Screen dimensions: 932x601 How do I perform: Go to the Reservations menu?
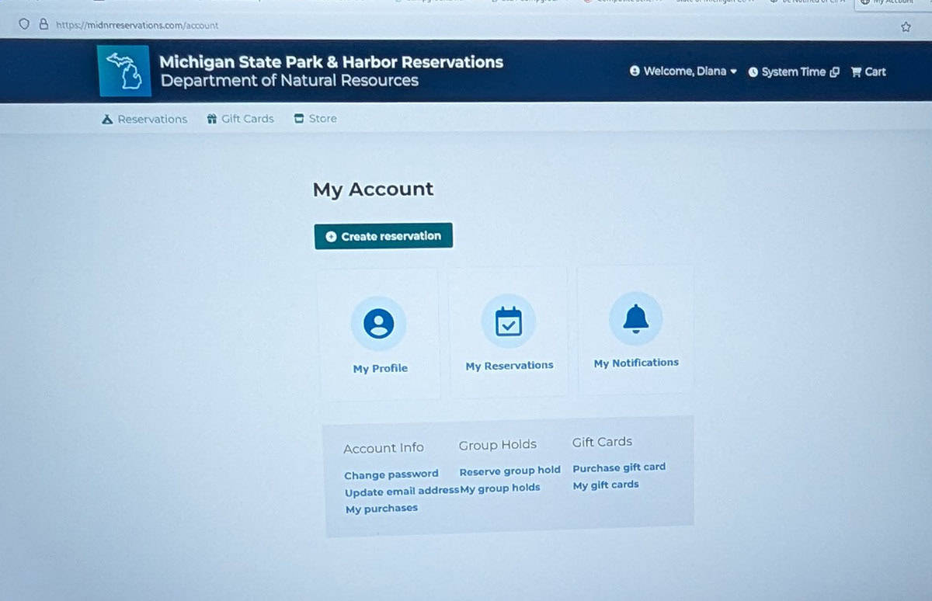[145, 120]
